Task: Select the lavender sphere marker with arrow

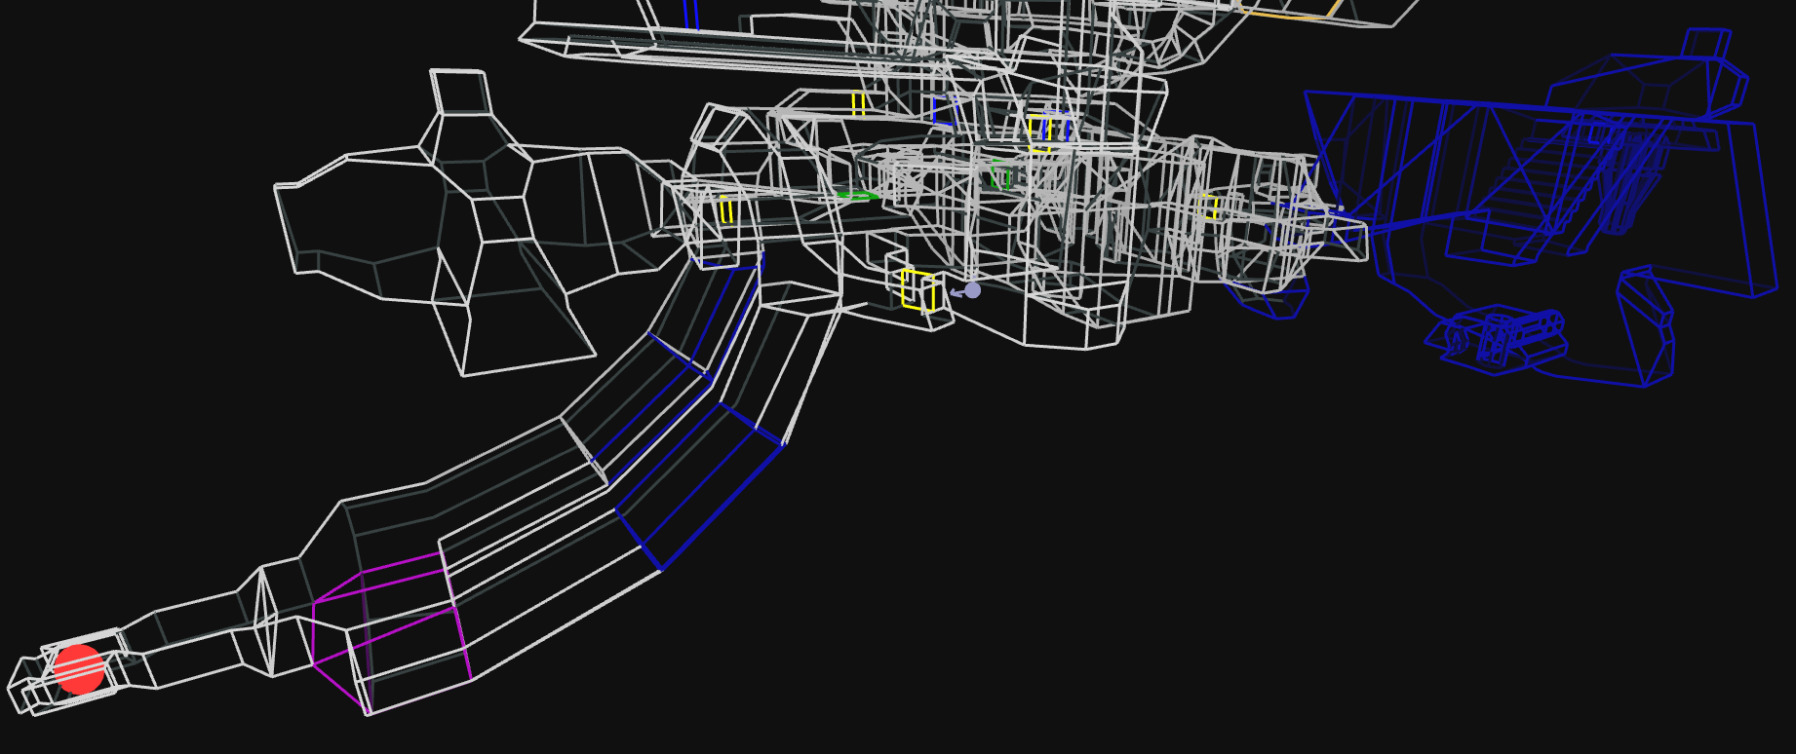Action: pos(971,289)
